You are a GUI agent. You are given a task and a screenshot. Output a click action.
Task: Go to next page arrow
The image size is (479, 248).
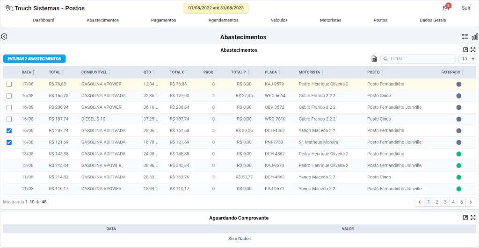coord(471,202)
